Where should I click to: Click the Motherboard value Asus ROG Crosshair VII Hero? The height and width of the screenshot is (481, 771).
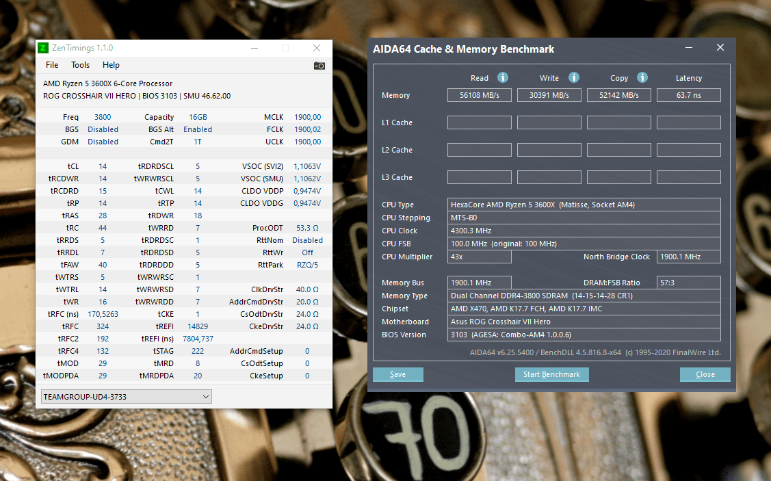[x=584, y=322]
